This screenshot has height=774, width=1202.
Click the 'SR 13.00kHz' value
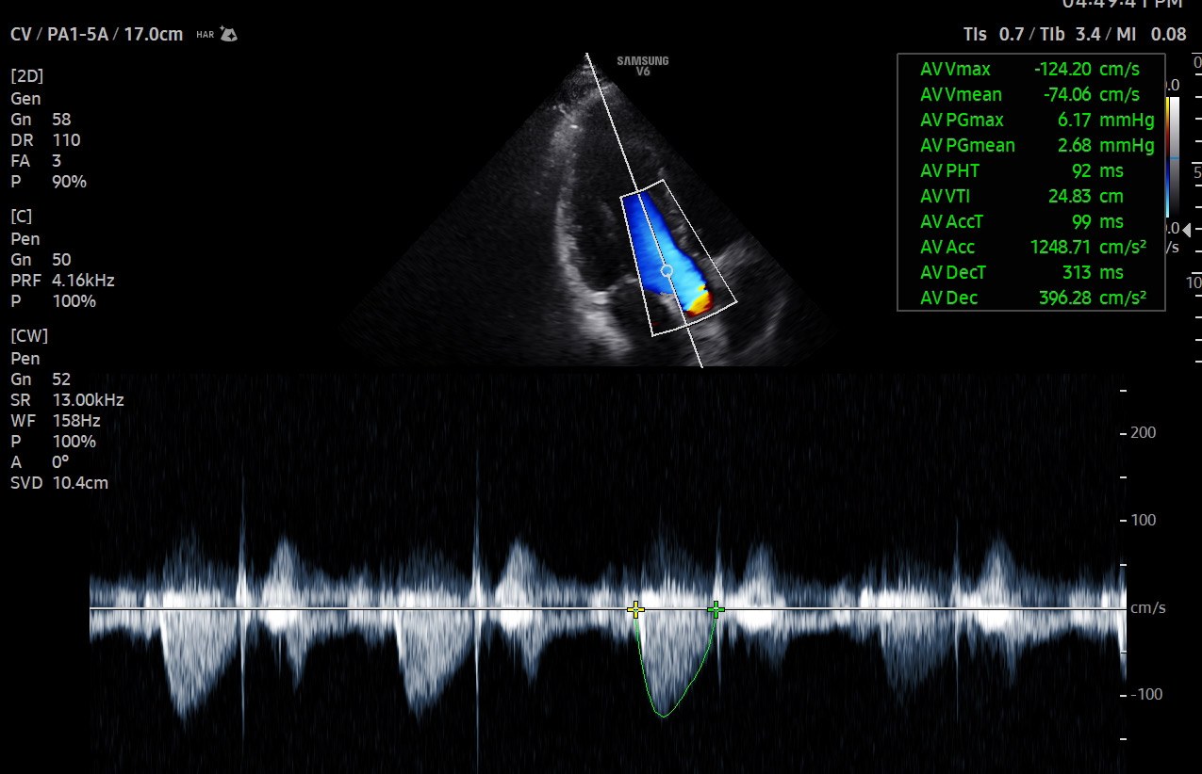click(x=67, y=399)
